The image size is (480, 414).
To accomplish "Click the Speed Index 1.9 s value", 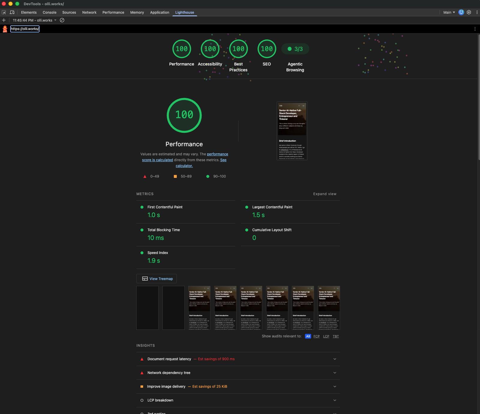I will click(x=154, y=261).
